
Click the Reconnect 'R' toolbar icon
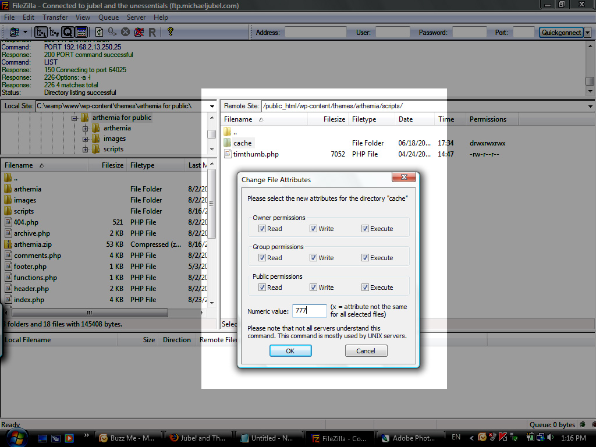[x=152, y=33]
